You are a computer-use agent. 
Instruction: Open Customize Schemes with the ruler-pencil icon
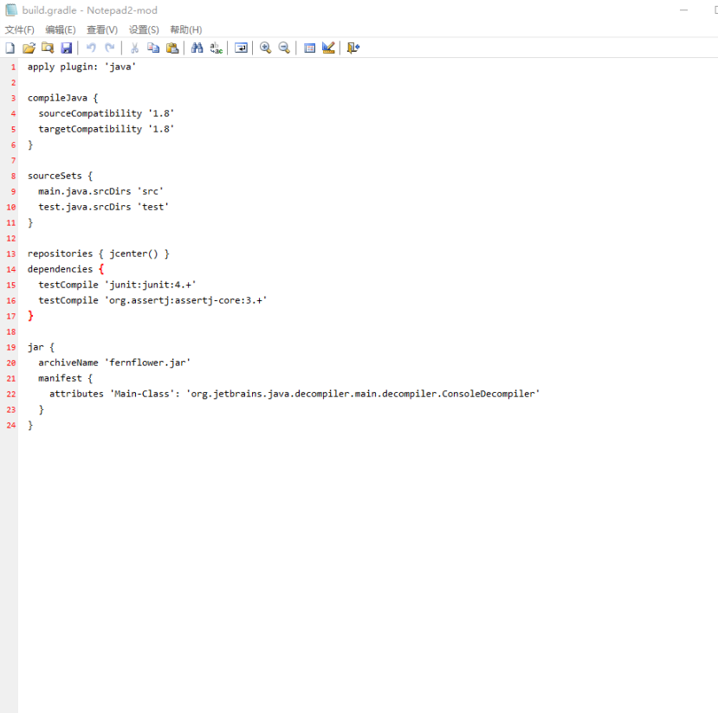[x=327, y=48]
